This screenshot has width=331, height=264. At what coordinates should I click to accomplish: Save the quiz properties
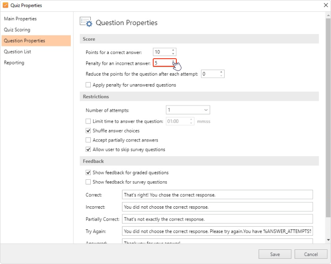(275, 254)
